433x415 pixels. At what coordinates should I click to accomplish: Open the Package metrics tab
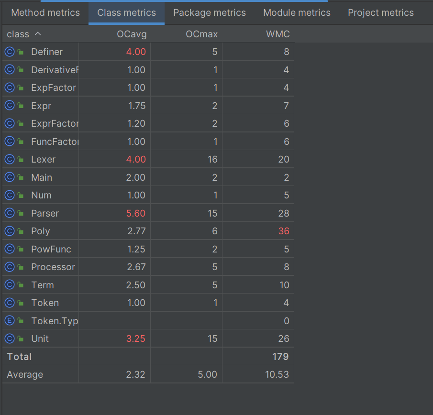pos(210,13)
